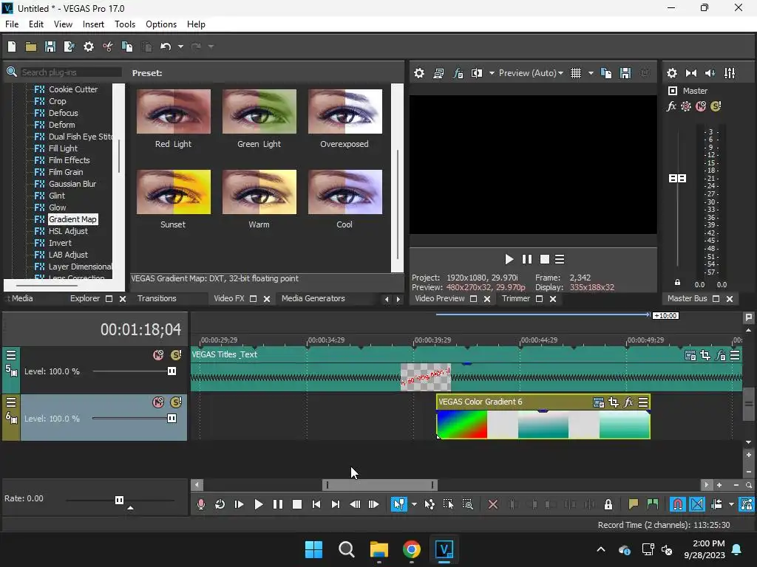Image resolution: width=757 pixels, height=567 pixels.
Task: Create a new project with the New icon
Action: (12, 47)
